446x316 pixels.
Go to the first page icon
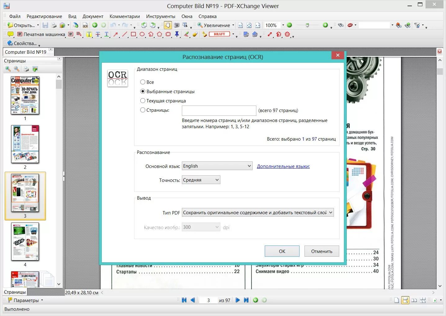tap(184, 300)
